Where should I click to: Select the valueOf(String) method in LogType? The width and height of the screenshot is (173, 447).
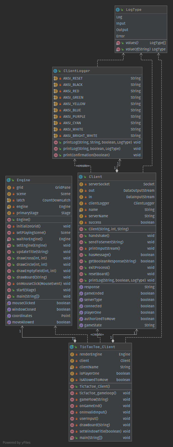138,49
